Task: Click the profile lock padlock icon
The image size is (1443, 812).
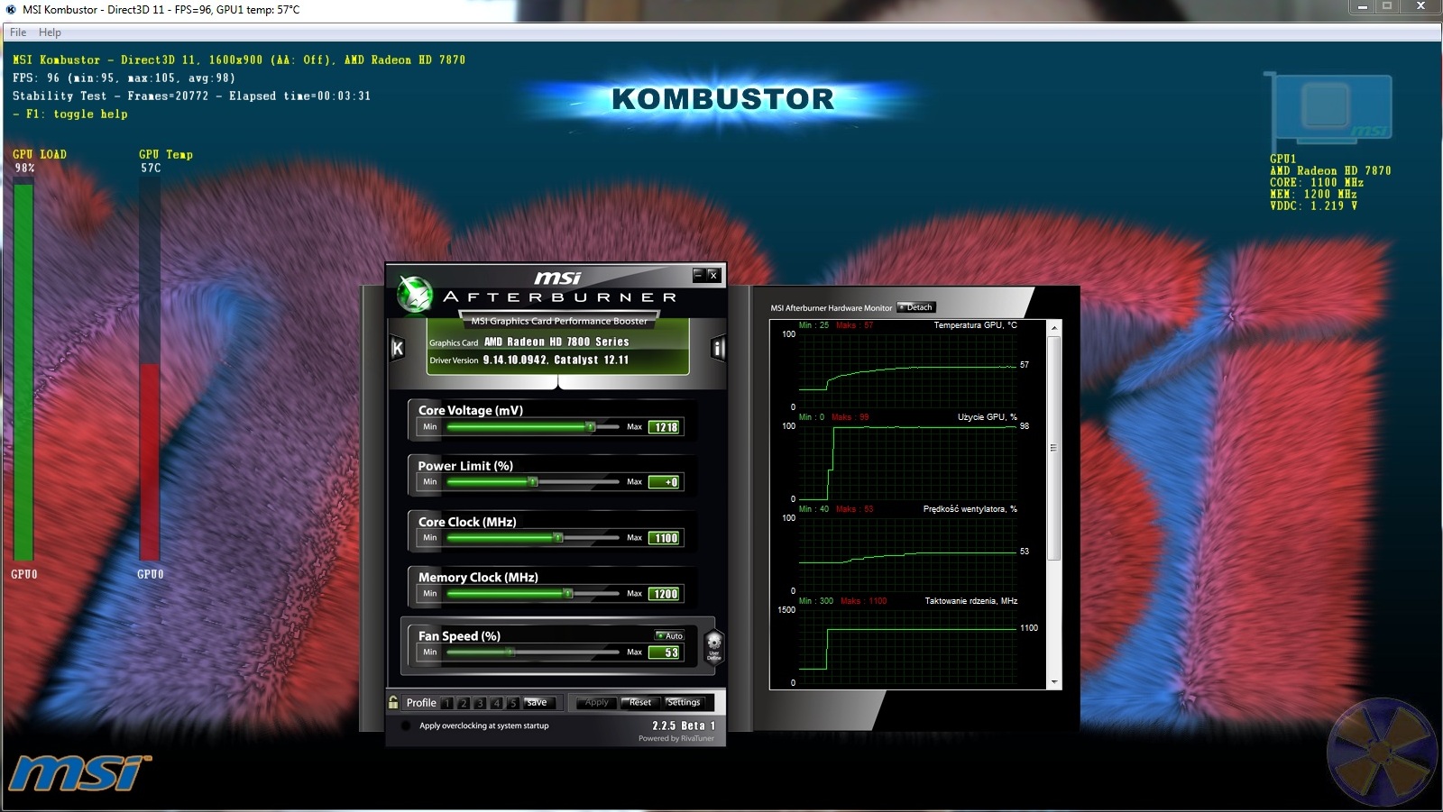Action: pyautogui.click(x=393, y=702)
